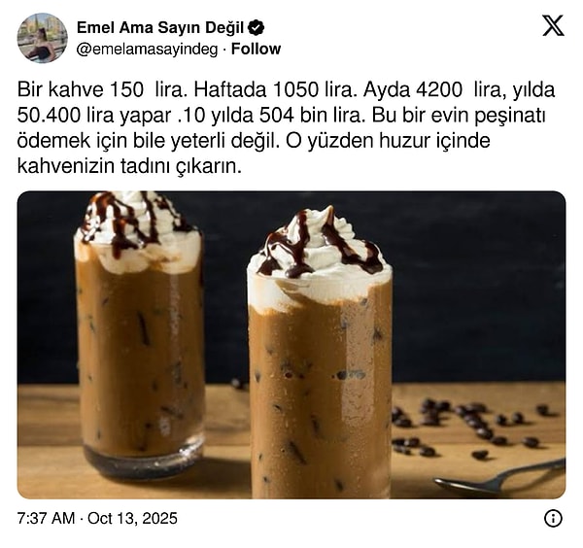The width and height of the screenshot is (583, 548).
Task: Click the left coffee glass in photo
Action: click(139, 334)
